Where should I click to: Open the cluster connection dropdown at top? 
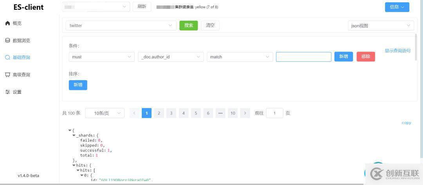[96, 7]
